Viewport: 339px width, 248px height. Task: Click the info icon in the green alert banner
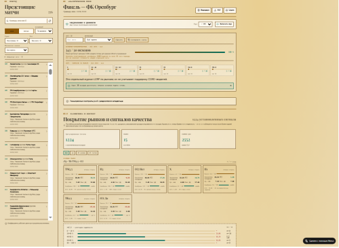tap(68, 86)
